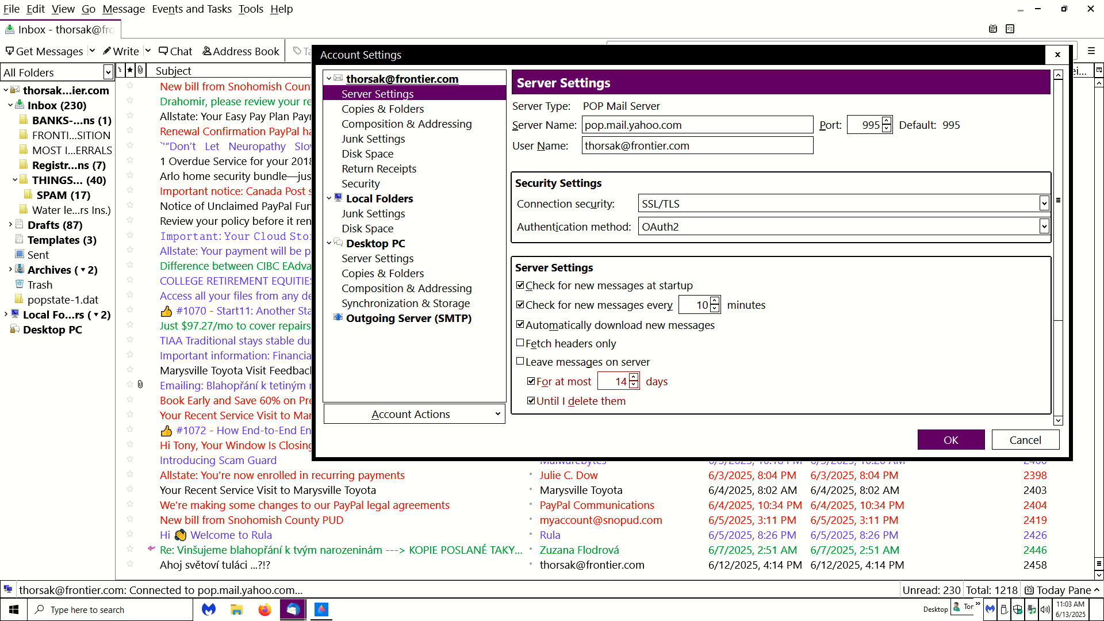Open the Tools menu
The height and width of the screenshot is (621, 1104).
coord(251,9)
